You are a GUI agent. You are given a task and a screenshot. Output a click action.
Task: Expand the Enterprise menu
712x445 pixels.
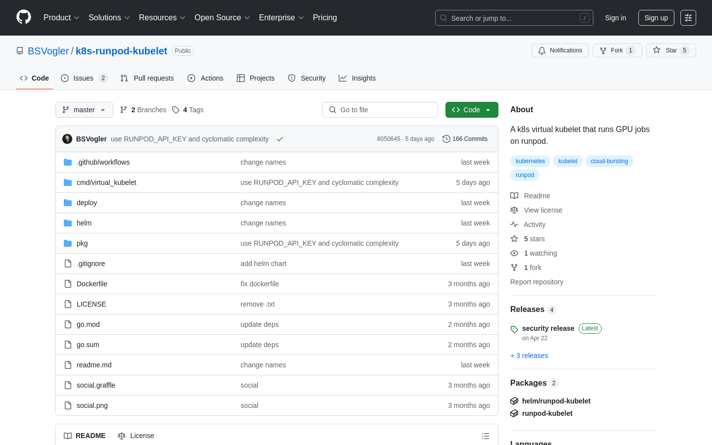pyautogui.click(x=281, y=17)
